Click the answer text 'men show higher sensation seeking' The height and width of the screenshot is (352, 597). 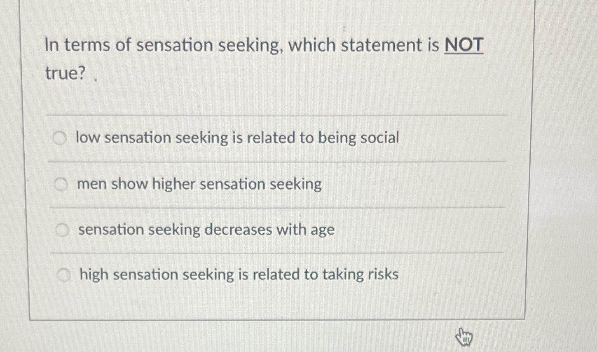[x=199, y=184]
